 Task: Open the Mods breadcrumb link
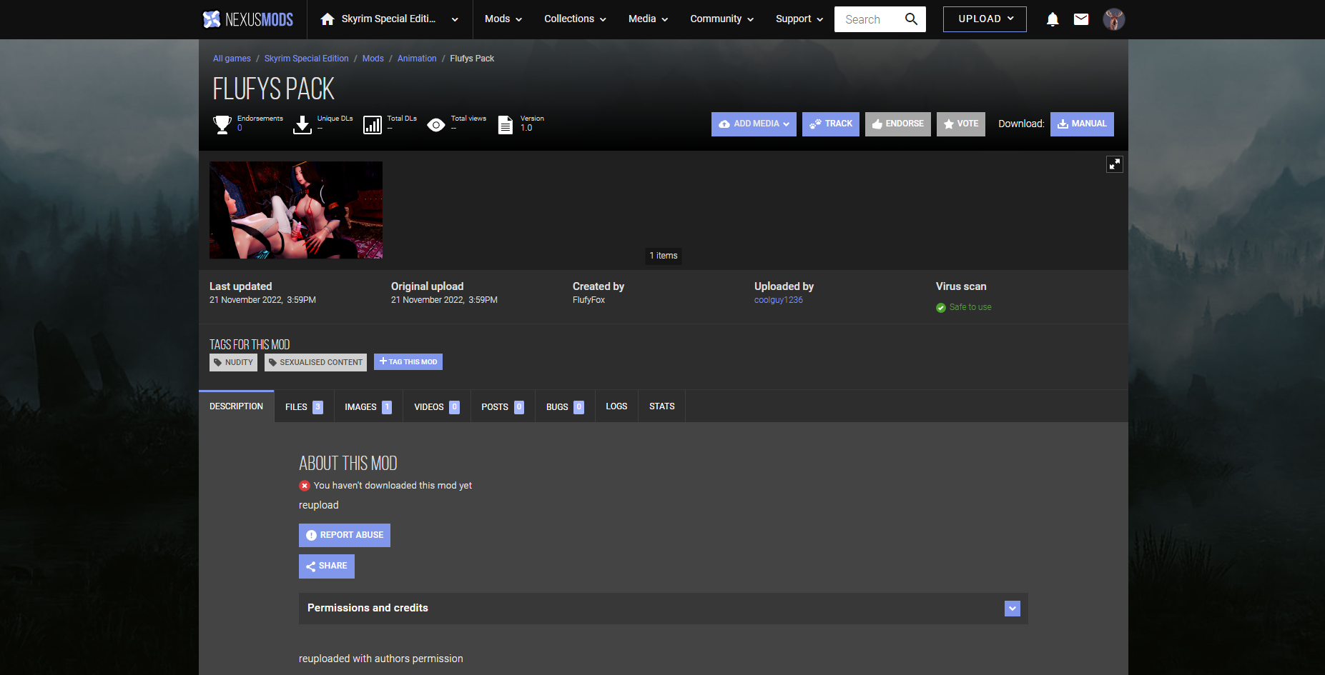373,59
